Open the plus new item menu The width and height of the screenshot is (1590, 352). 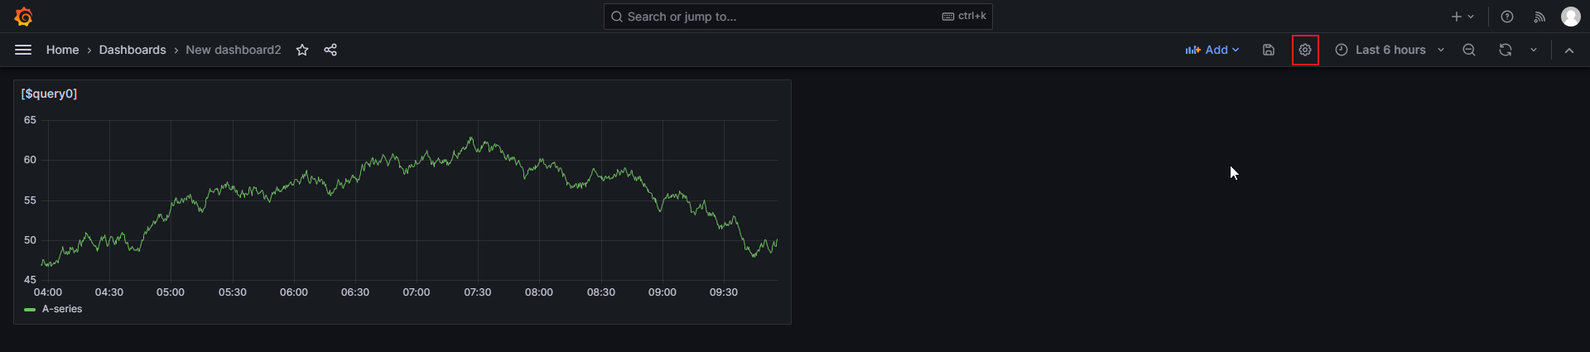[1462, 17]
